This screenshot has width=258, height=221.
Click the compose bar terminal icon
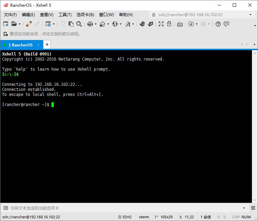(x=6, y=208)
